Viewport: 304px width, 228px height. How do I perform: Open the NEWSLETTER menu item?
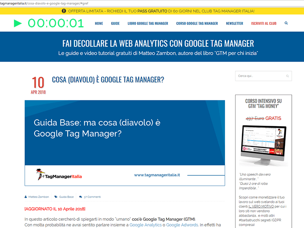(x=234, y=24)
